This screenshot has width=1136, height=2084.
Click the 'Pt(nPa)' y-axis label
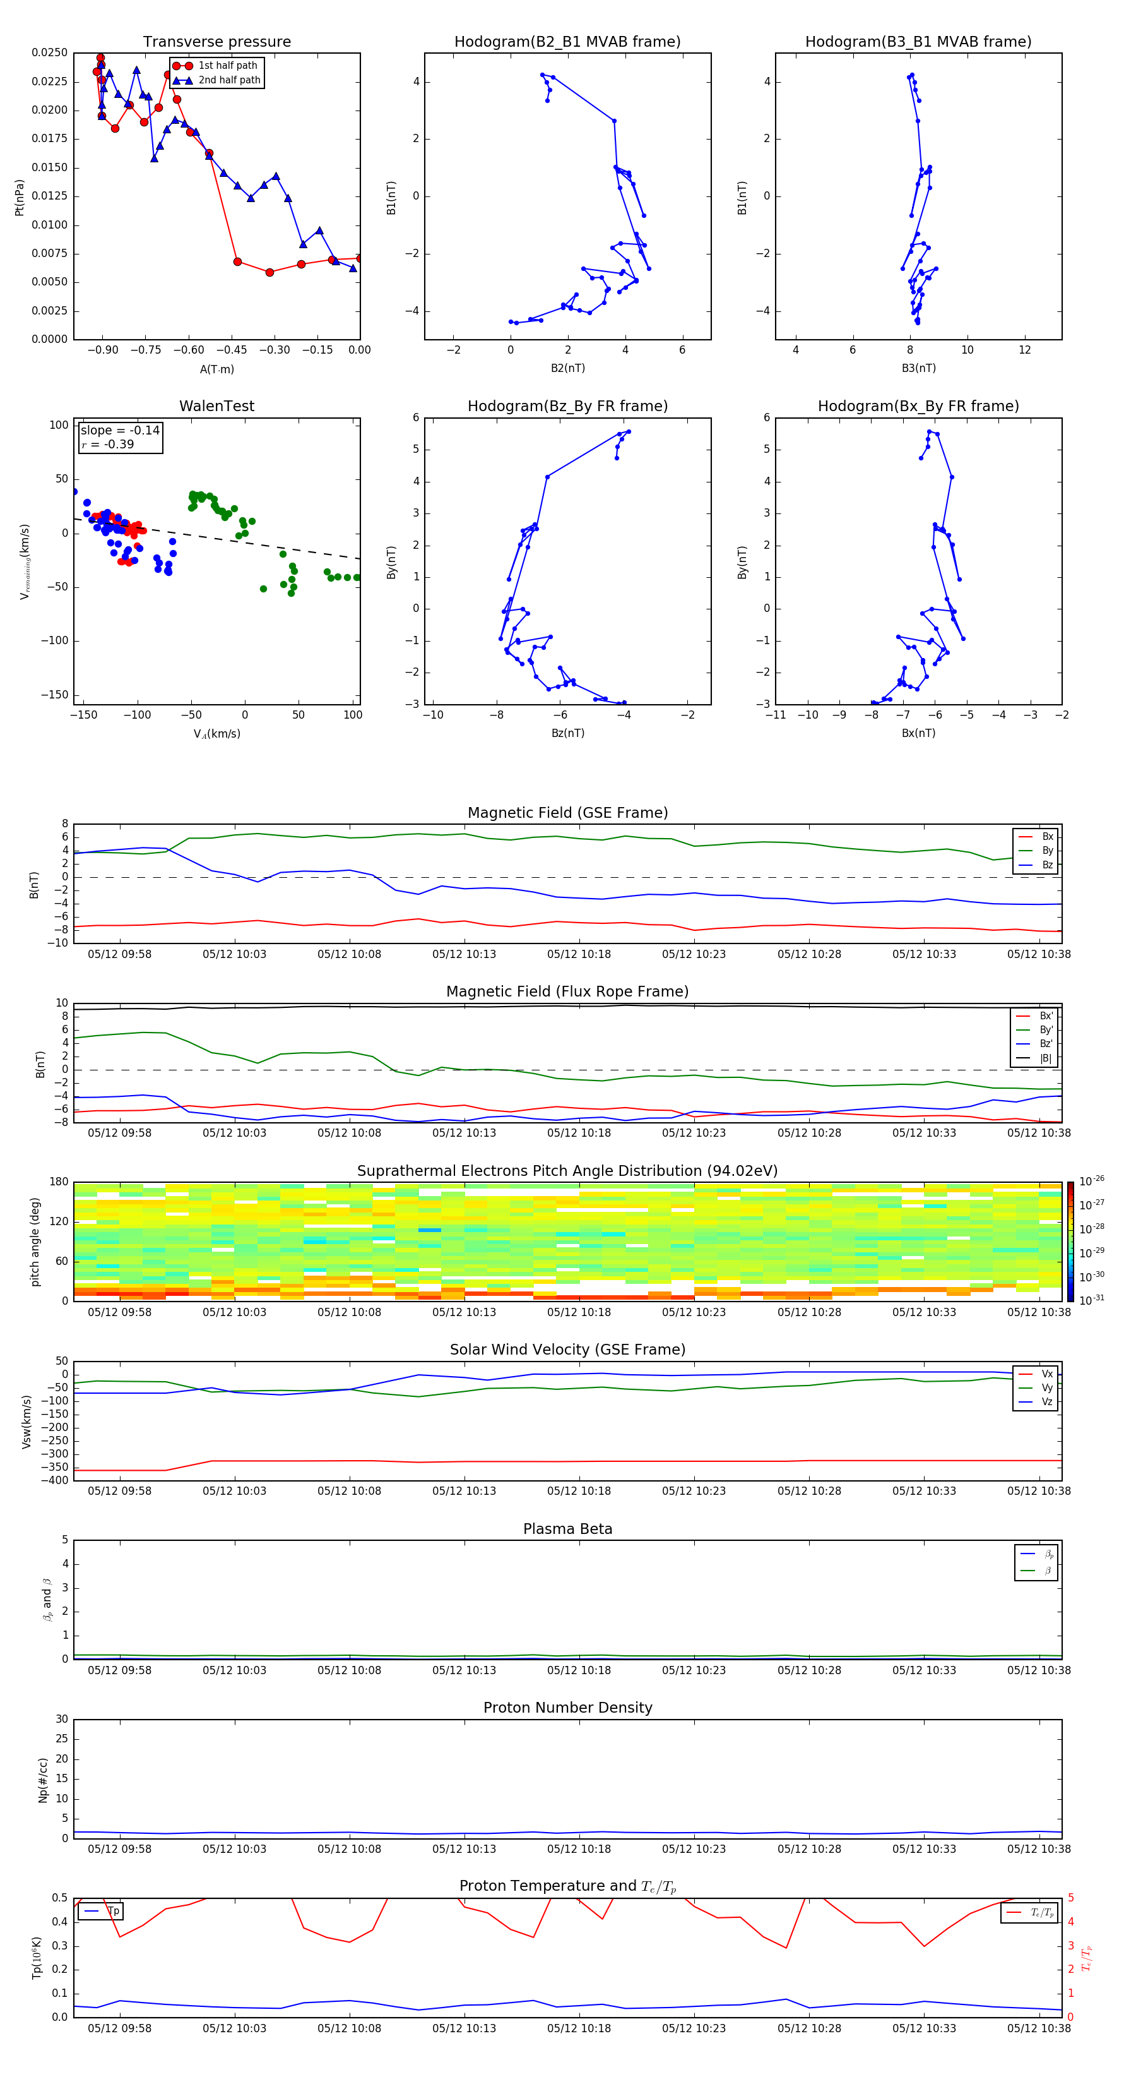point(20,198)
